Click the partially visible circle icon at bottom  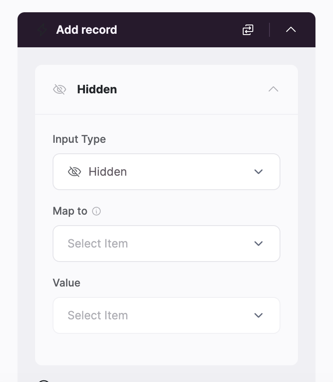coord(43,380)
